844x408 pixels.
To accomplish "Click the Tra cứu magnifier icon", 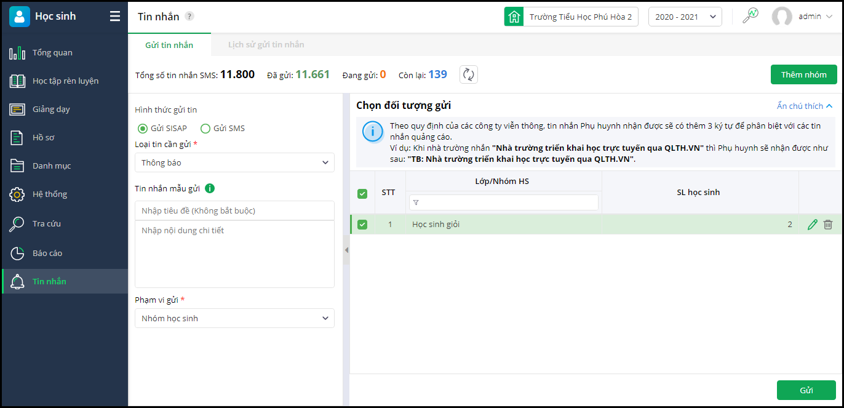I will coord(17,224).
